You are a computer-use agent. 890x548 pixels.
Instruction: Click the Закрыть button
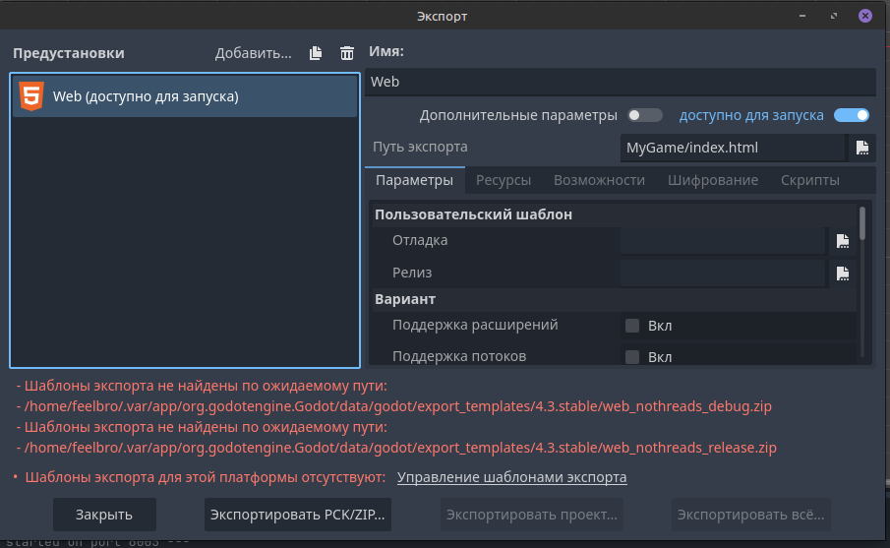tap(103, 514)
